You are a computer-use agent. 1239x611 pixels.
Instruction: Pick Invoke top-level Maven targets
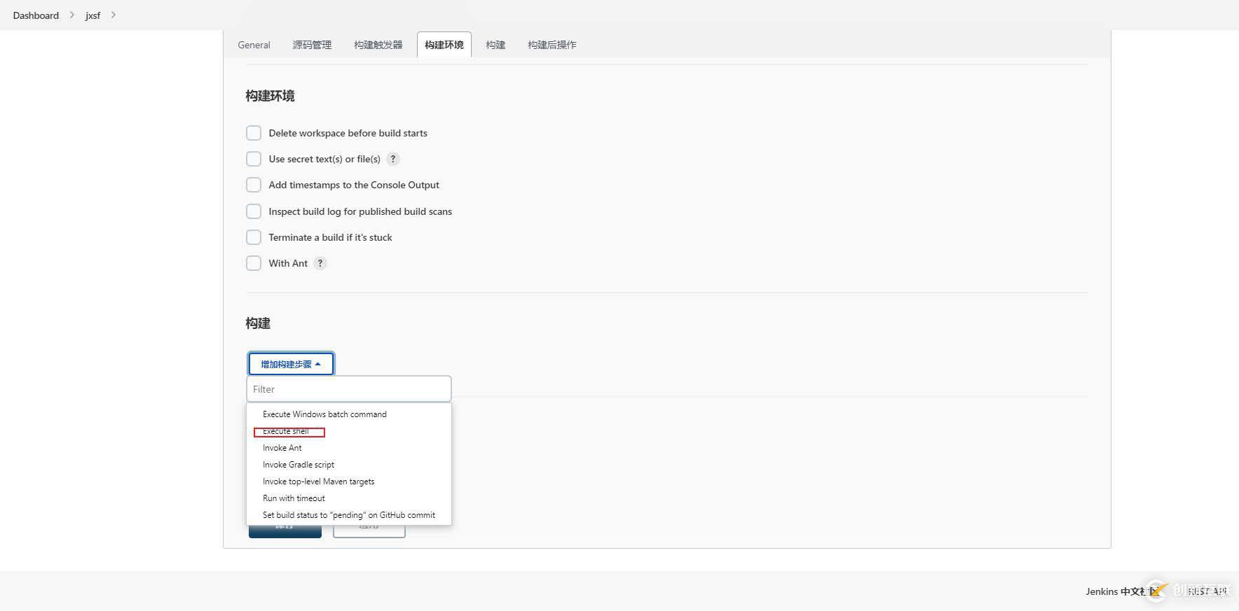click(318, 482)
